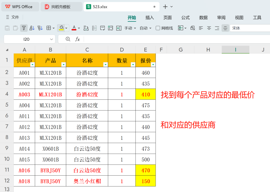270x192 pixels.
Task: Open the 数量 column filter dropdown
Action: [x=133, y=64]
